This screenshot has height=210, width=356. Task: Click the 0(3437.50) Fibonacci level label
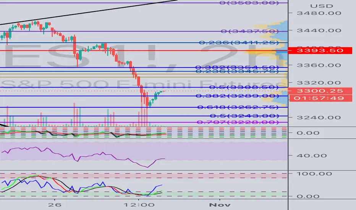tap(250, 31)
